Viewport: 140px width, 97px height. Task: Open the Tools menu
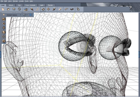pyautogui.click(x=27, y=1)
